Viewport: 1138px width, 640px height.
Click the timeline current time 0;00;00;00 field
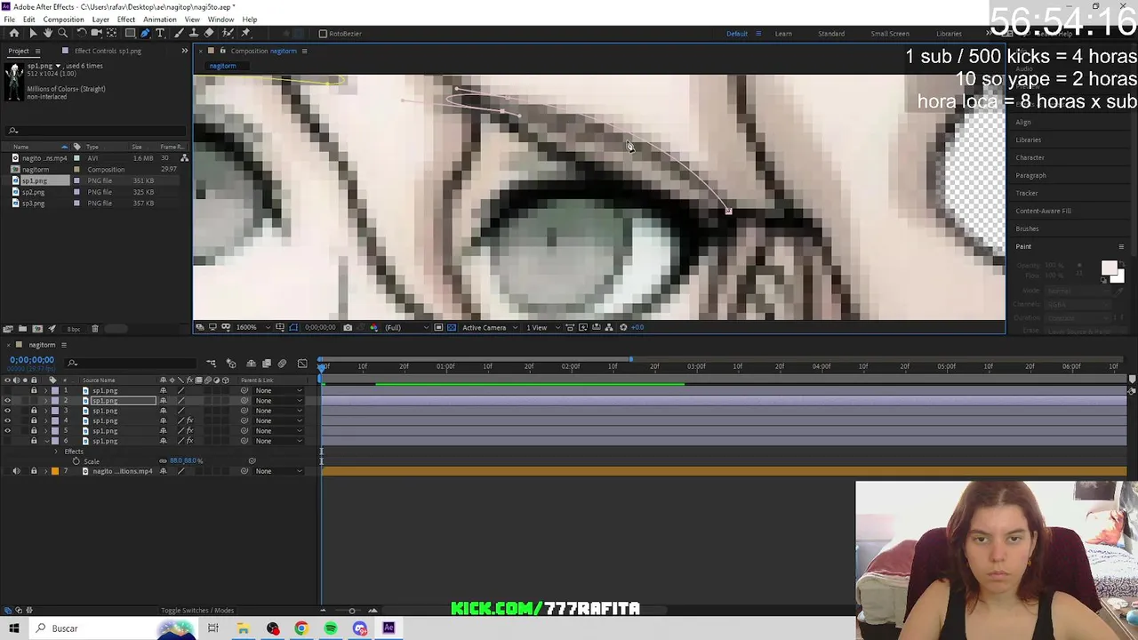pyautogui.click(x=32, y=360)
